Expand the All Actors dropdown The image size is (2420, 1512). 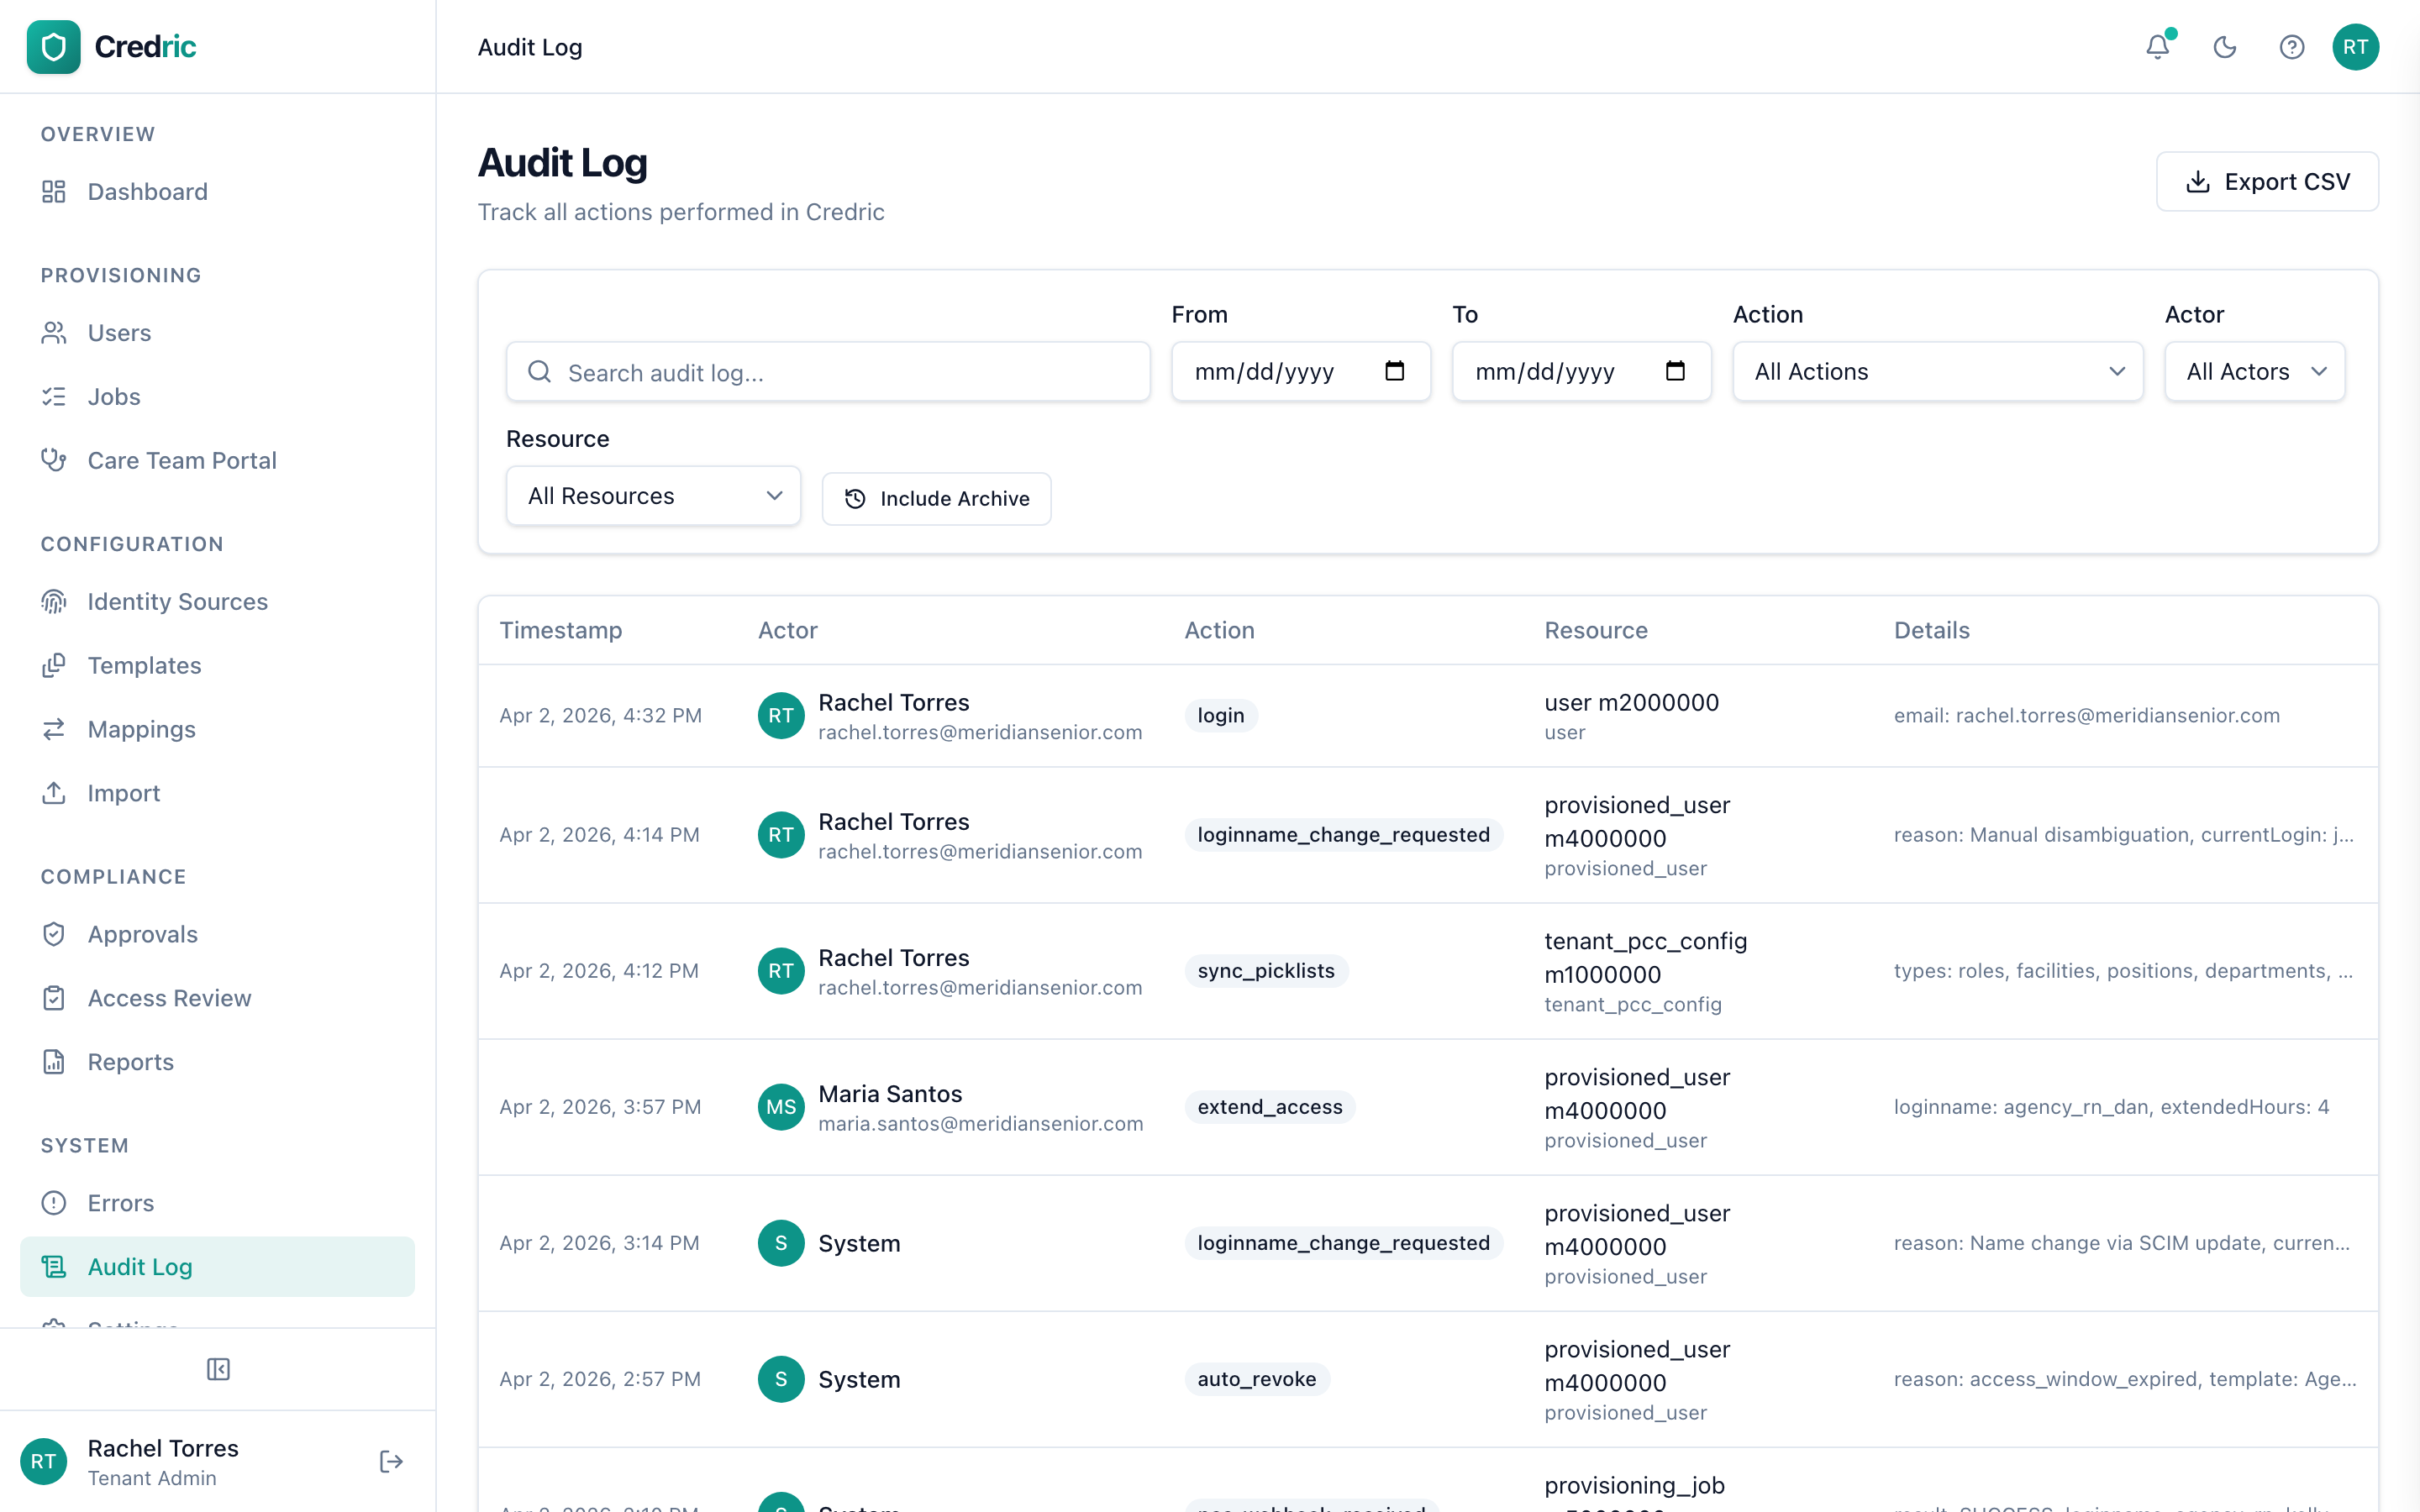pos(2254,371)
